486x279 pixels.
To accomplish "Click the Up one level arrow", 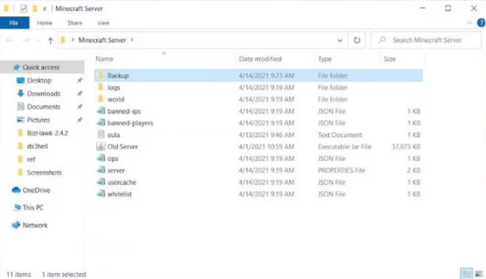I will (x=51, y=40).
